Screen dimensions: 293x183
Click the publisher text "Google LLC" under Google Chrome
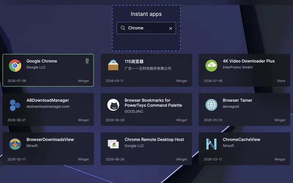pyautogui.click(x=36, y=67)
